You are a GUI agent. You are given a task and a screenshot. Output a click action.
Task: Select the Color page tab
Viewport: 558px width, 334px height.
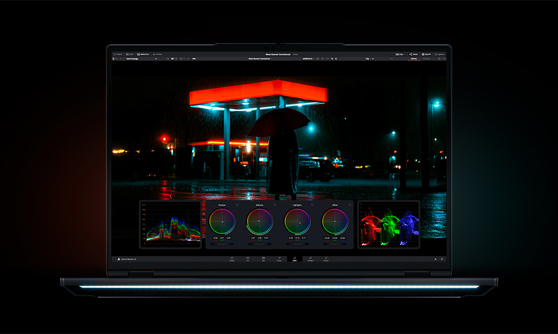coord(295,259)
